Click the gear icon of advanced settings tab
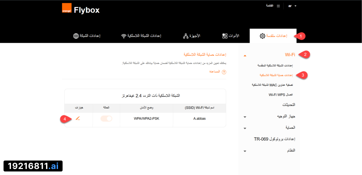The width and height of the screenshot is (362, 175). tap(262, 36)
